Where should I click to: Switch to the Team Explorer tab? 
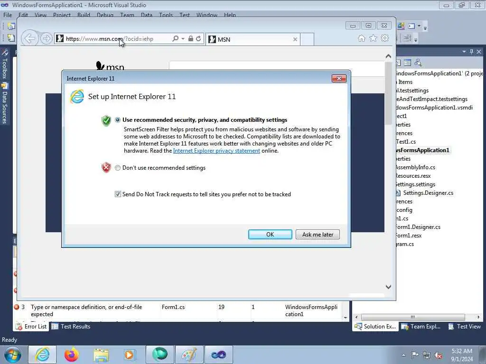pyautogui.click(x=421, y=326)
